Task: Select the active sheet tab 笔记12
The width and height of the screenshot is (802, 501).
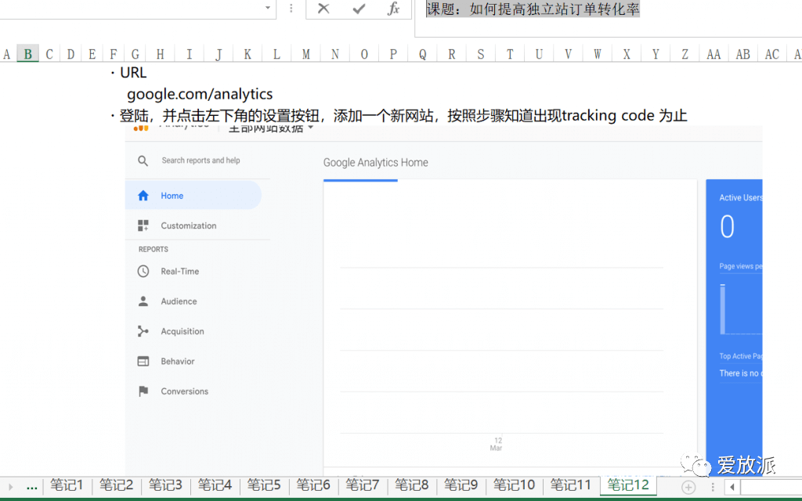Action: click(628, 485)
